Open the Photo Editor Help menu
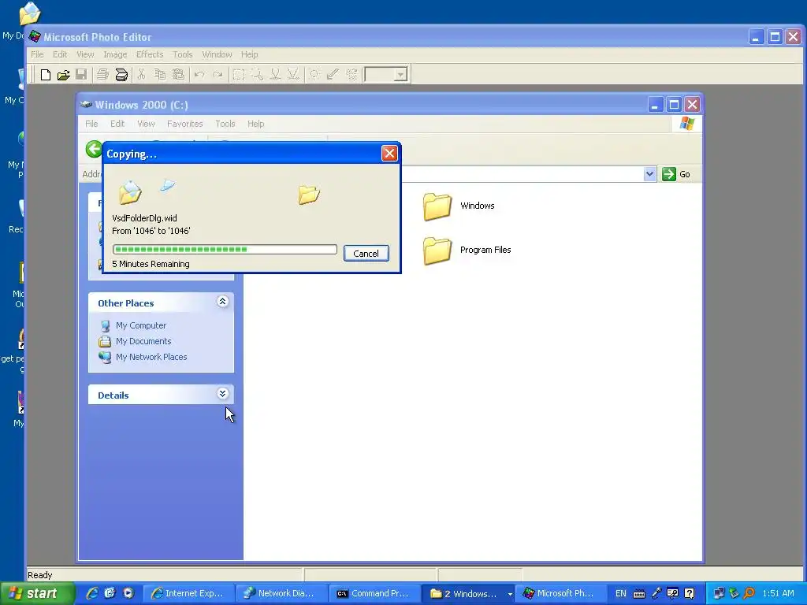 coord(249,54)
